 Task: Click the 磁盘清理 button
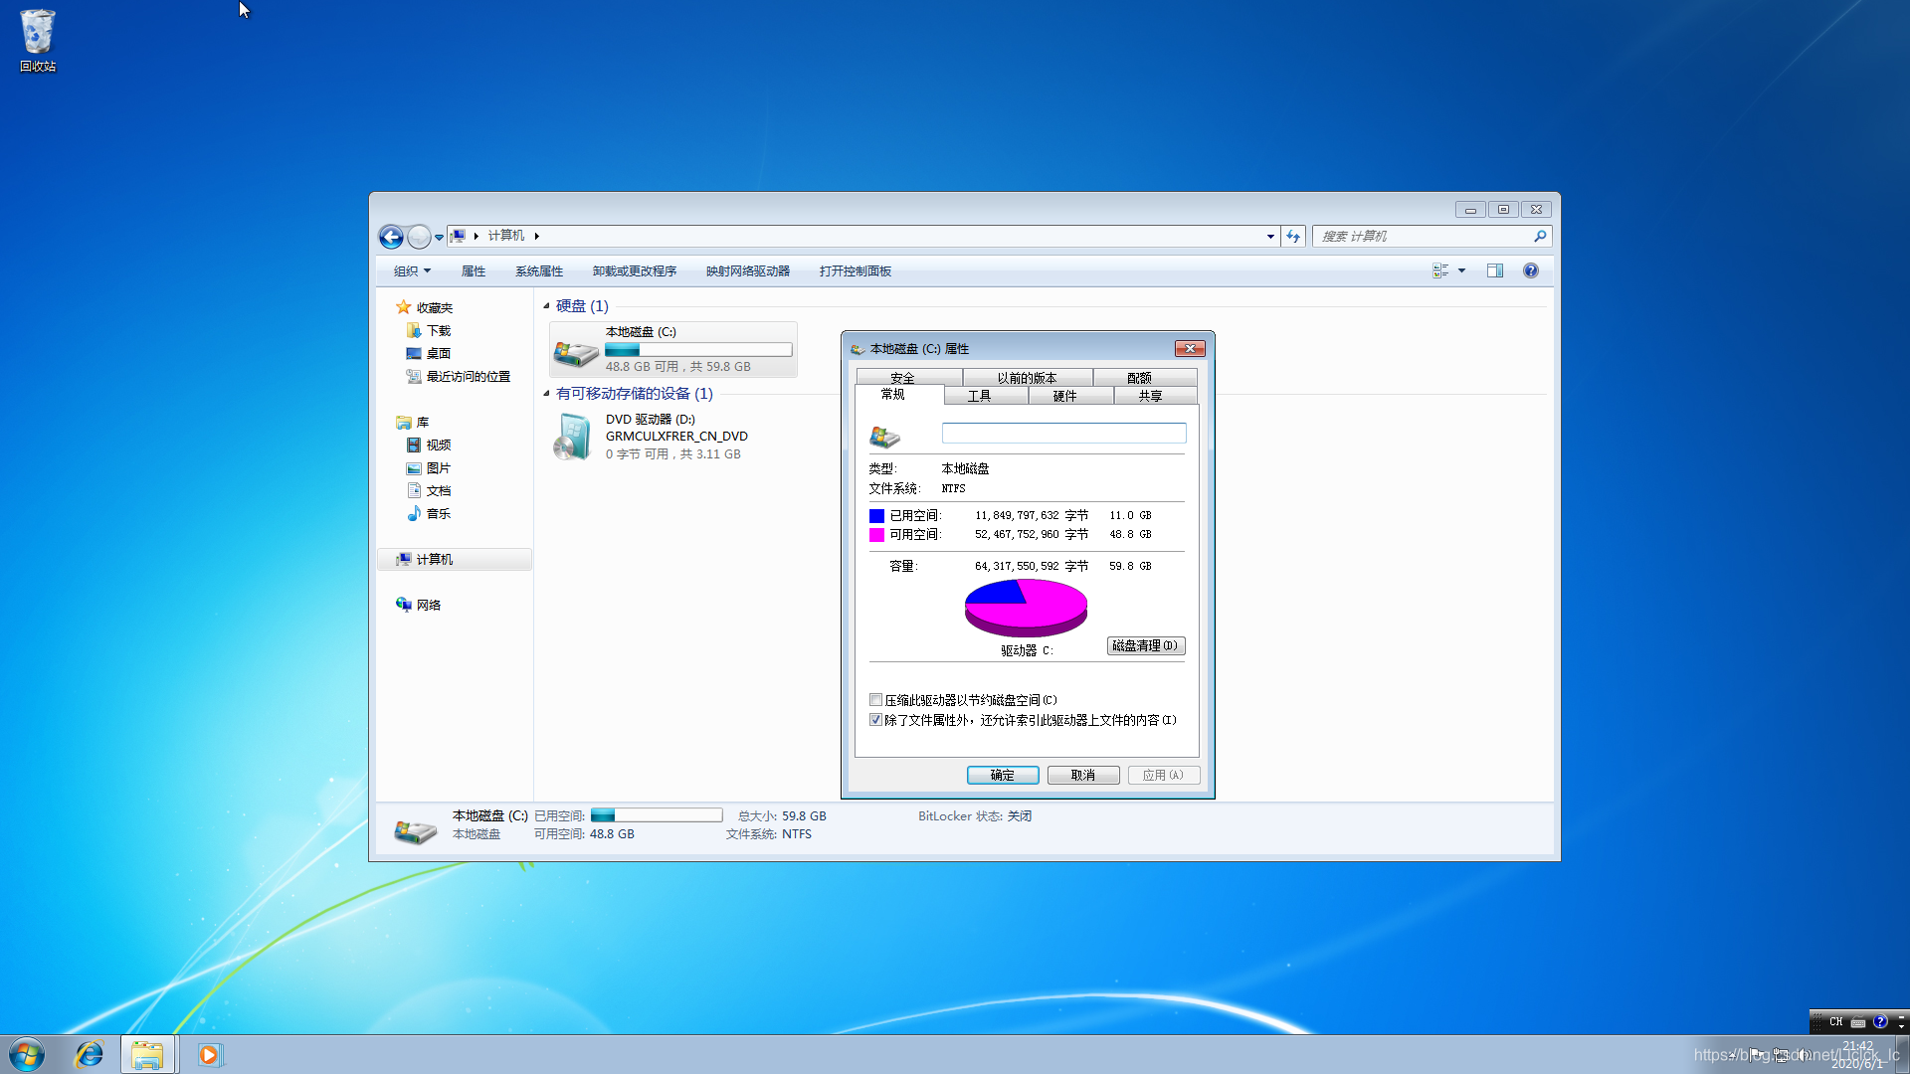[1145, 646]
